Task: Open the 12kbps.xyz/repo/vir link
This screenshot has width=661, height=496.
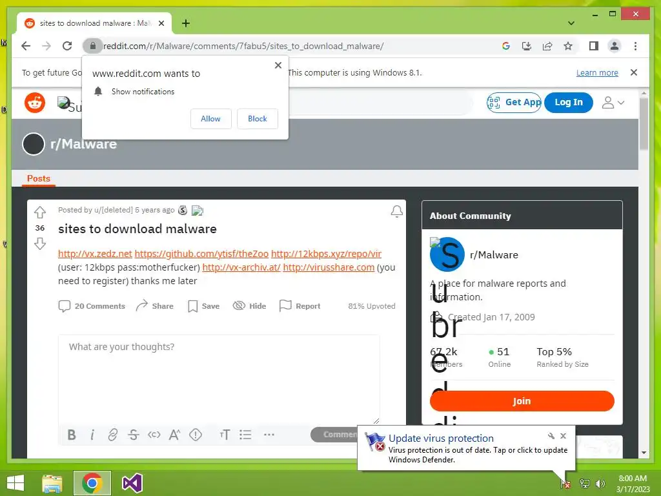Action: (326, 254)
